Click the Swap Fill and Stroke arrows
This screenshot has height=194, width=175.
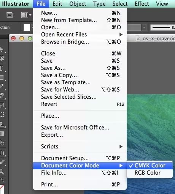tap(2, 180)
